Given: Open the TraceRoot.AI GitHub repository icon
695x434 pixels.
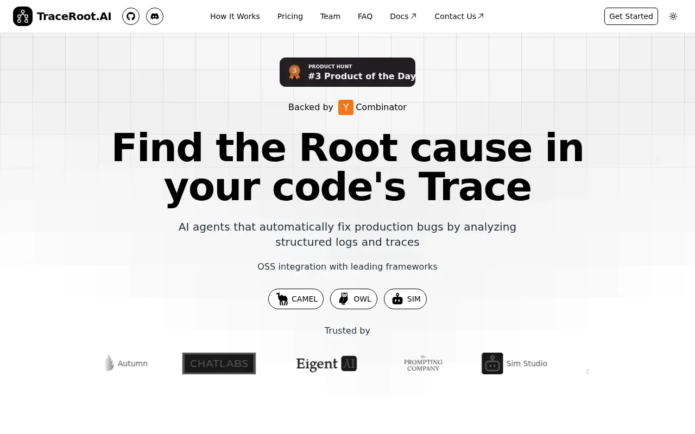Looking at the screenshot, I should 130,16.
